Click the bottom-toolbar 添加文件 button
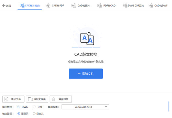This screenshot has height=118, width=172. (13, 99)
